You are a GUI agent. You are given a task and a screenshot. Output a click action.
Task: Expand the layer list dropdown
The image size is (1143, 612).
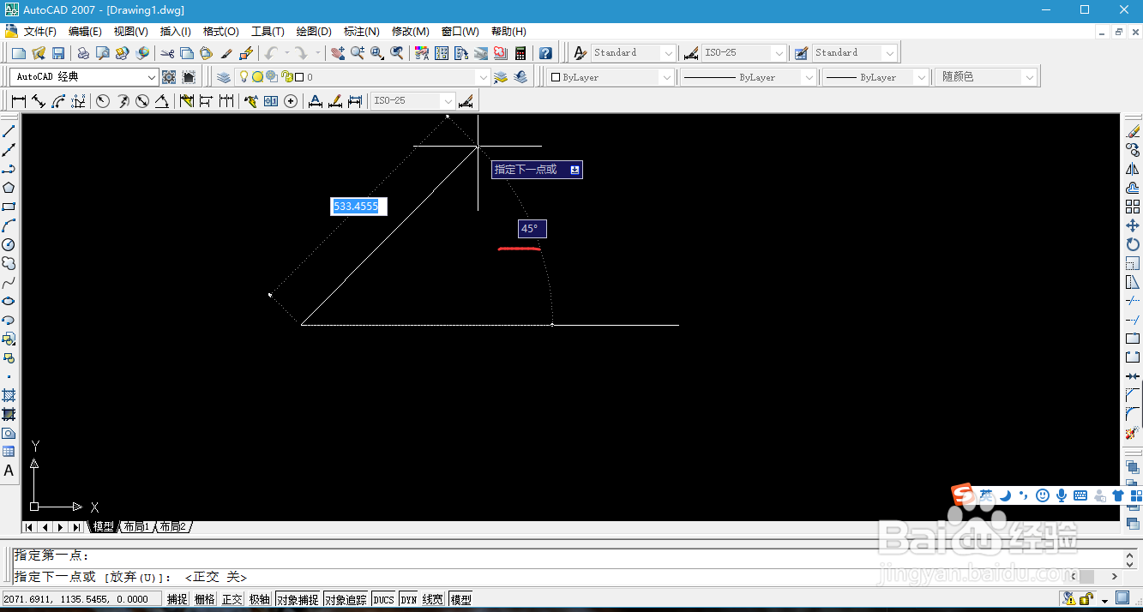(484, 77)
